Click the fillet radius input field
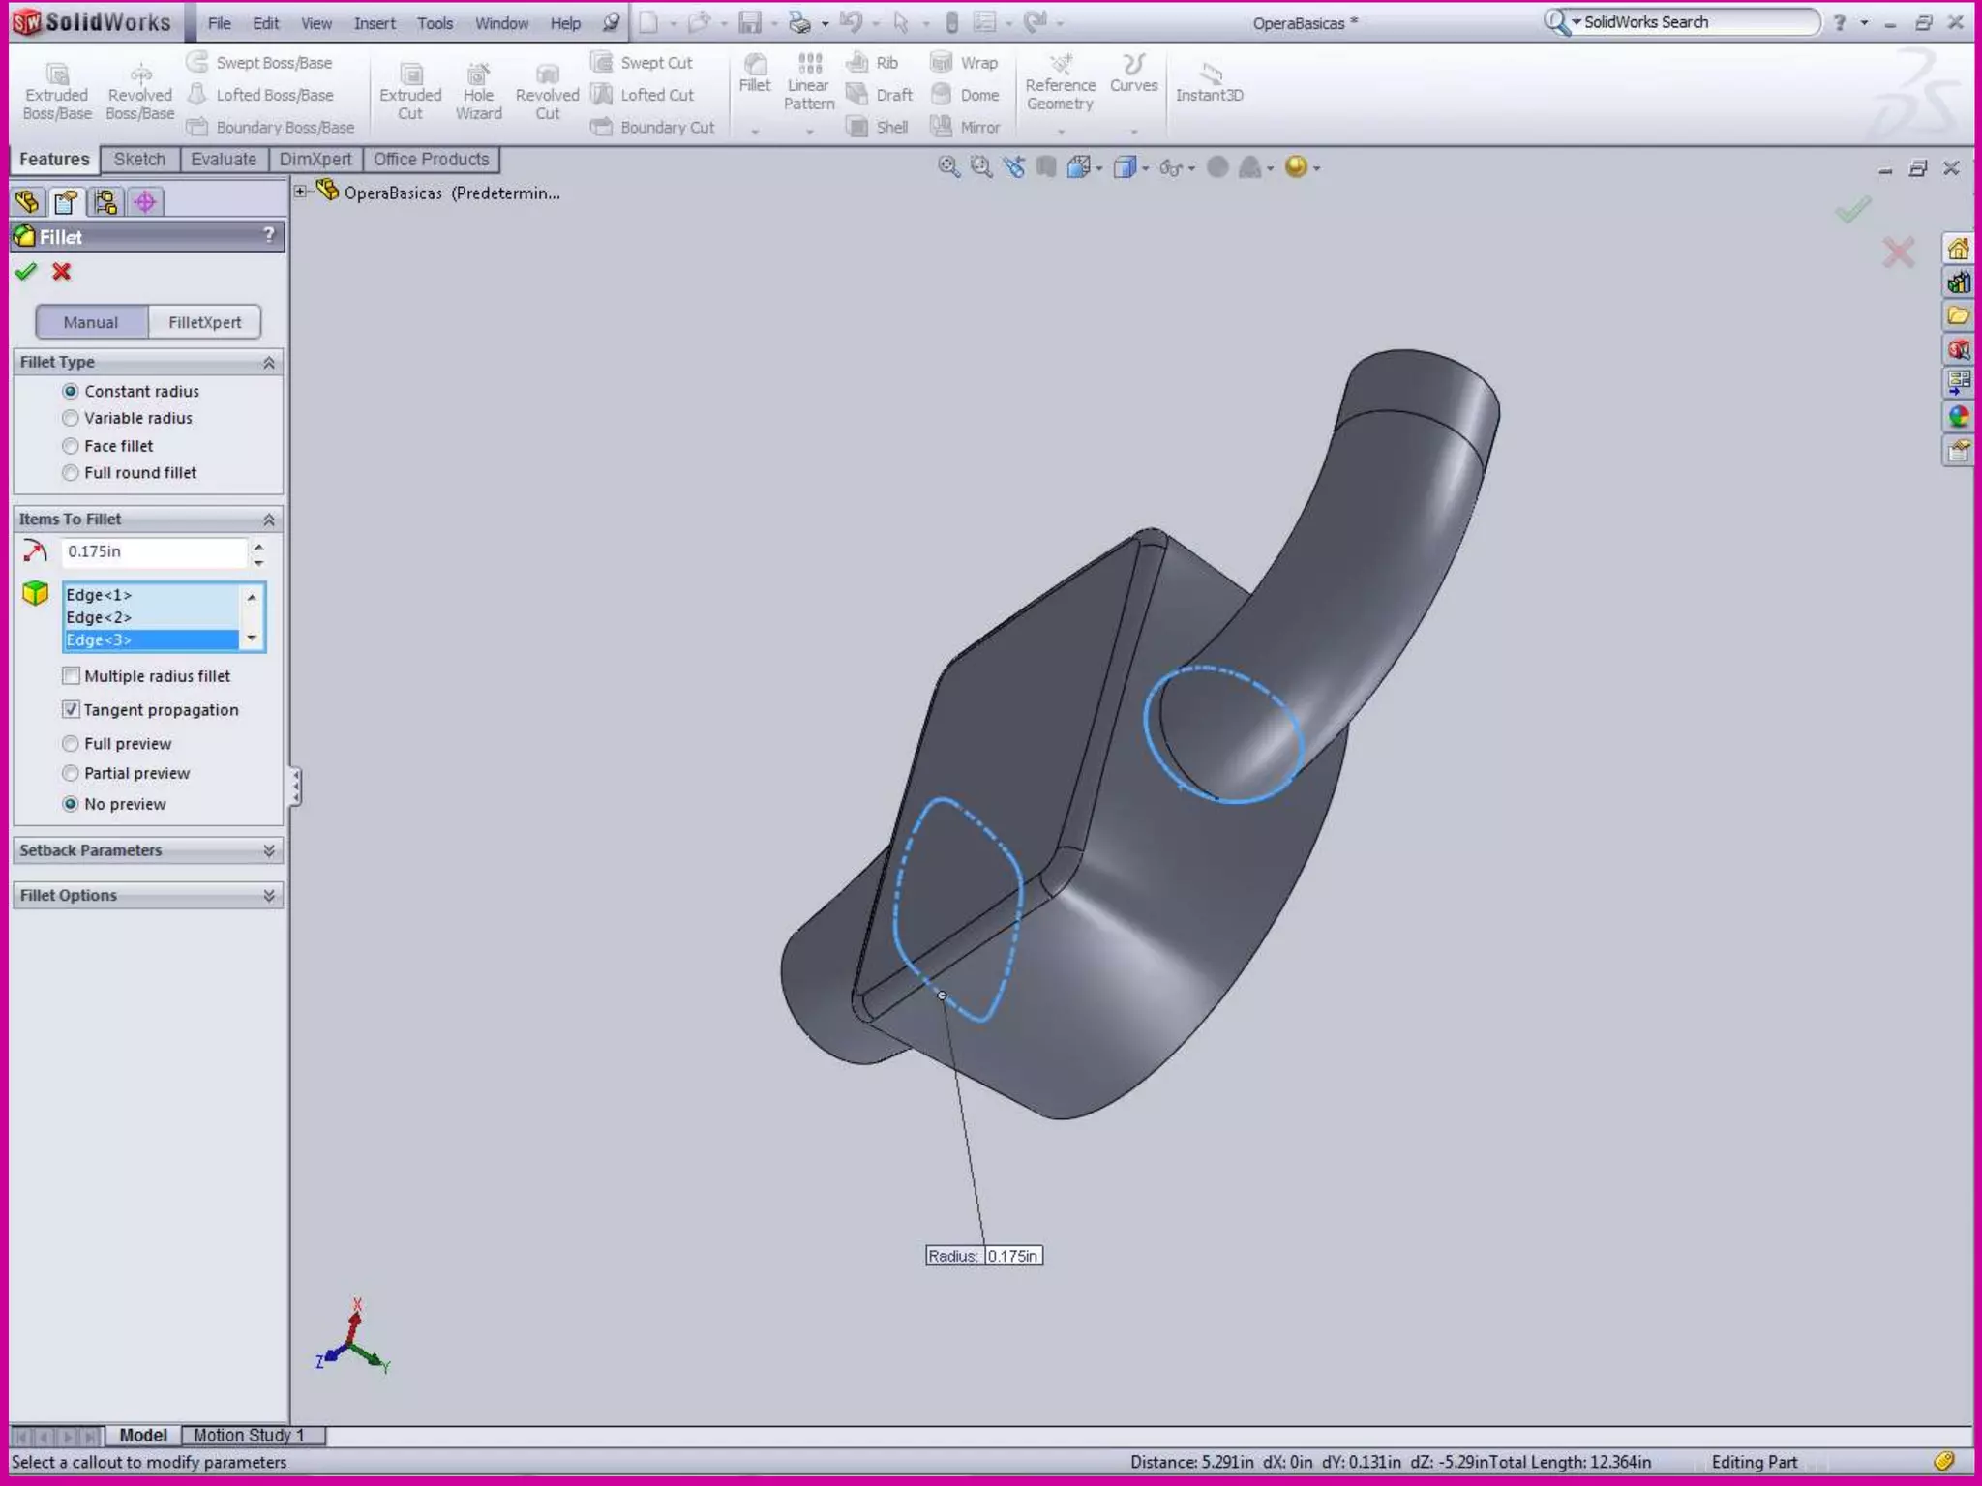Viewport: 1982px width, 1486px height. pos(153,551)
